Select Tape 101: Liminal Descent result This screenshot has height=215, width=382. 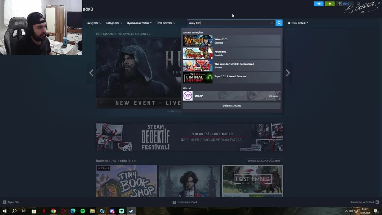click(x=232, y=78)
